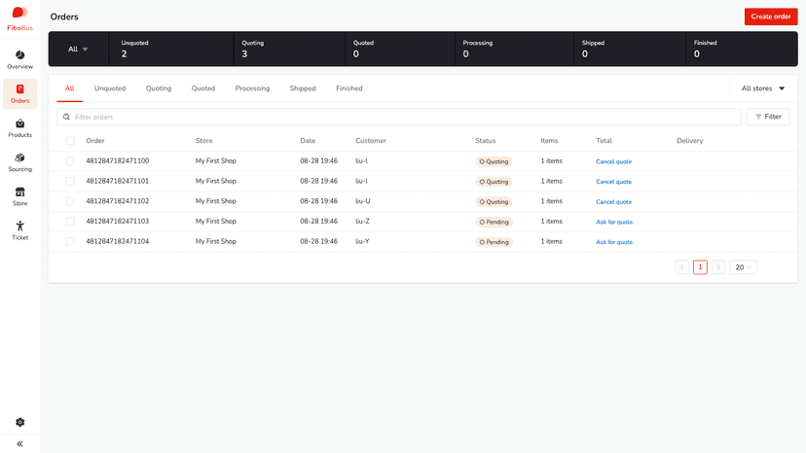The image size is (806, 453).
Task: Click order number 4812847182471104
Action: tap(117, 241)
